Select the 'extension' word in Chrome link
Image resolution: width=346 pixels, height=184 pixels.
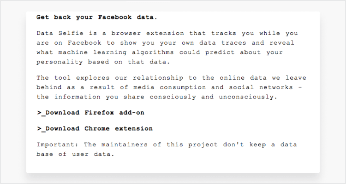(x=134, y=128)
